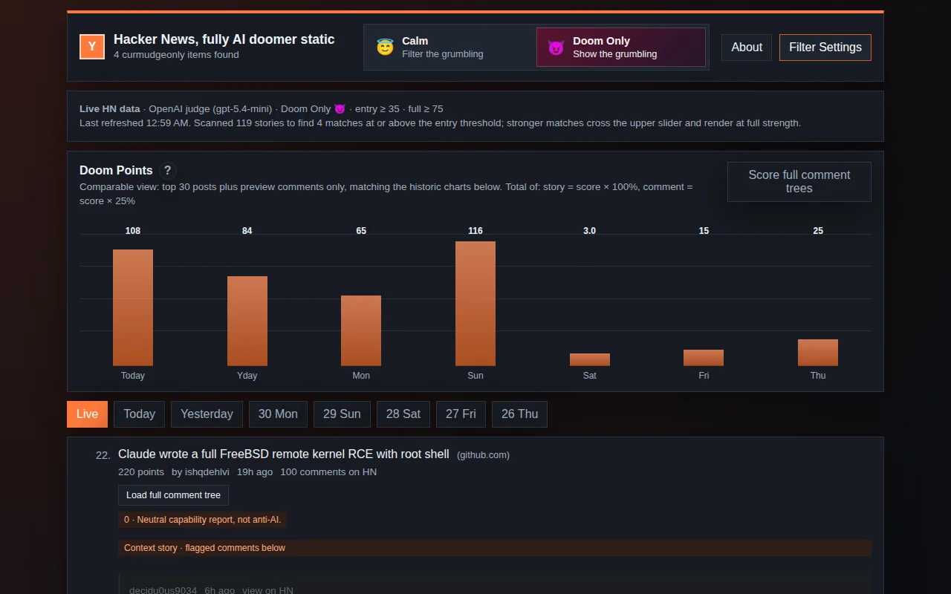Click the Sun bar with 116 points
Image resolution: width=951 pixels, height=594 pixels.
point(475,304)
